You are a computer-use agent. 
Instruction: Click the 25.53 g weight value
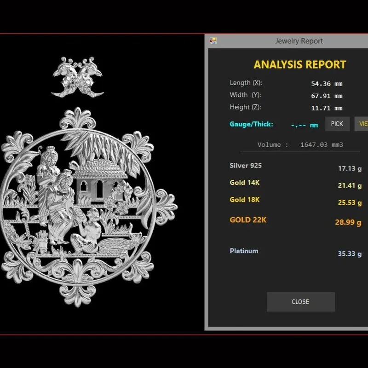pyautogui.click(x=350, y=202)
